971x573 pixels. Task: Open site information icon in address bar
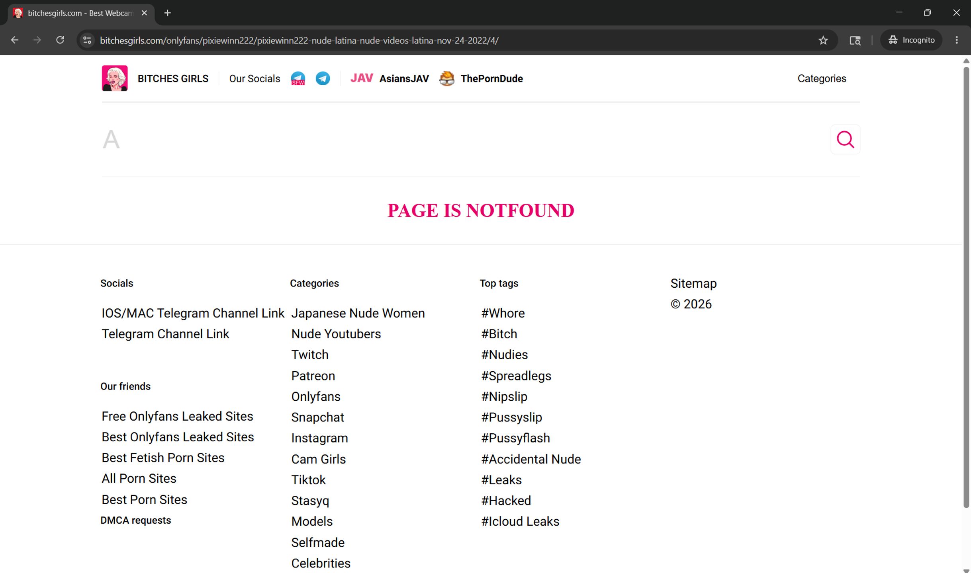[87, 40]
